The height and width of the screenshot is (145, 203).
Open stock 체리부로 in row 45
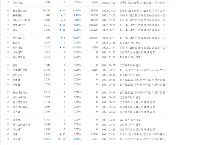17,2
